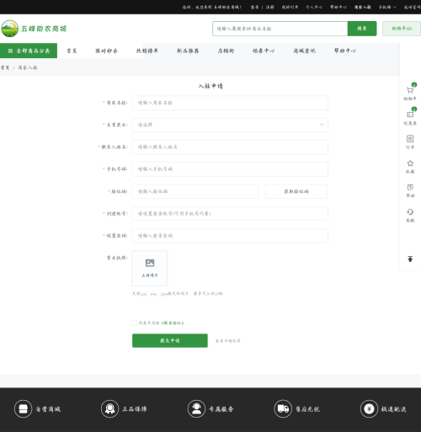Click the mall logo at top left
Image resolution: width=421 pixels, height=432 pixels.
tap(34, 29)
